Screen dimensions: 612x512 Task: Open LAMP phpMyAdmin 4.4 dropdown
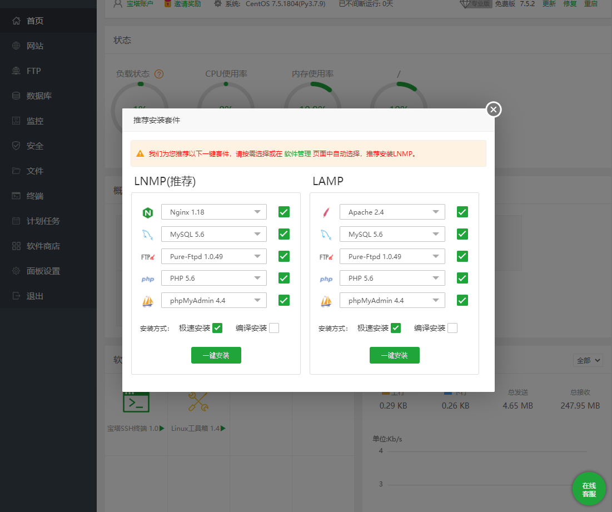pos(392,301)
